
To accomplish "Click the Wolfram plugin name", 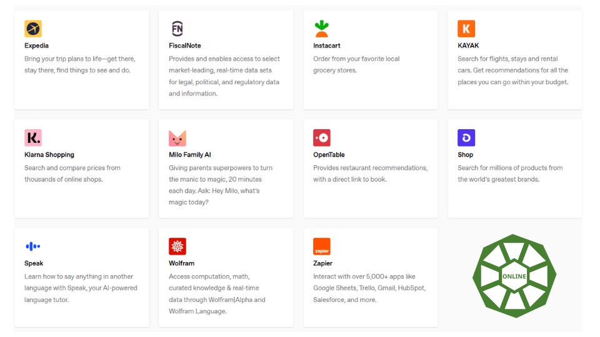I will pyautogui.click(x=181, y=263).
